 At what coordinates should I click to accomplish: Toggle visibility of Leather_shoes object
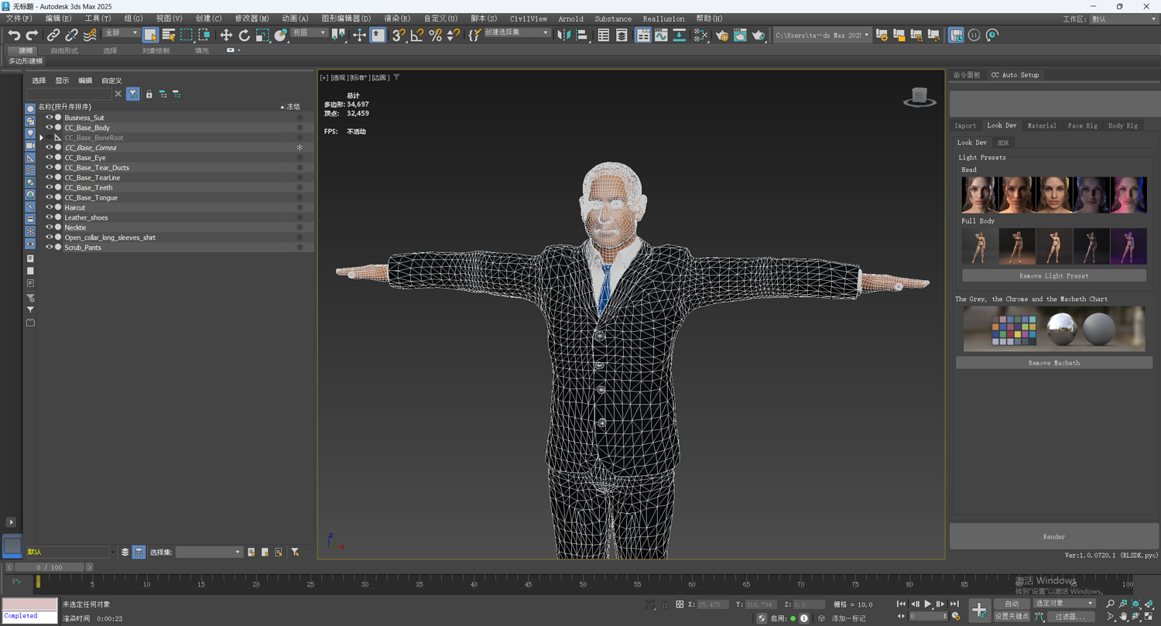pyautogui.click(x=49, y=217)
